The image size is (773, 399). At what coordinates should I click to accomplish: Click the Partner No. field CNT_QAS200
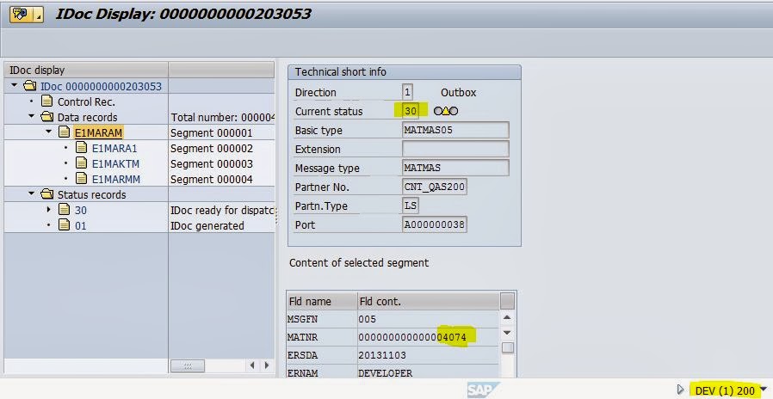(x=435, y=187)
